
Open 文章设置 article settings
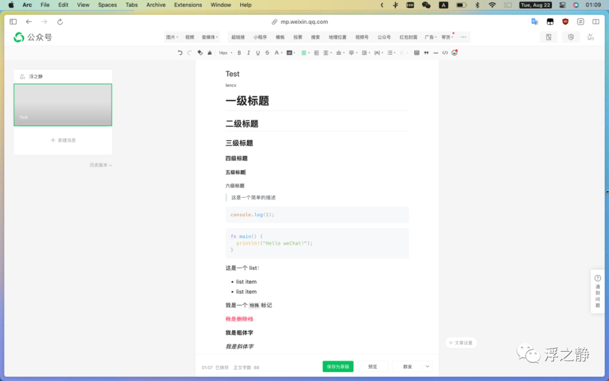(x=461, y=343)
